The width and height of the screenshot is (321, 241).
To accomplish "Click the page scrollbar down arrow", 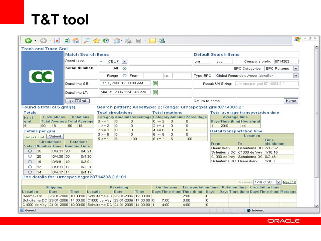I will [317, 206].
